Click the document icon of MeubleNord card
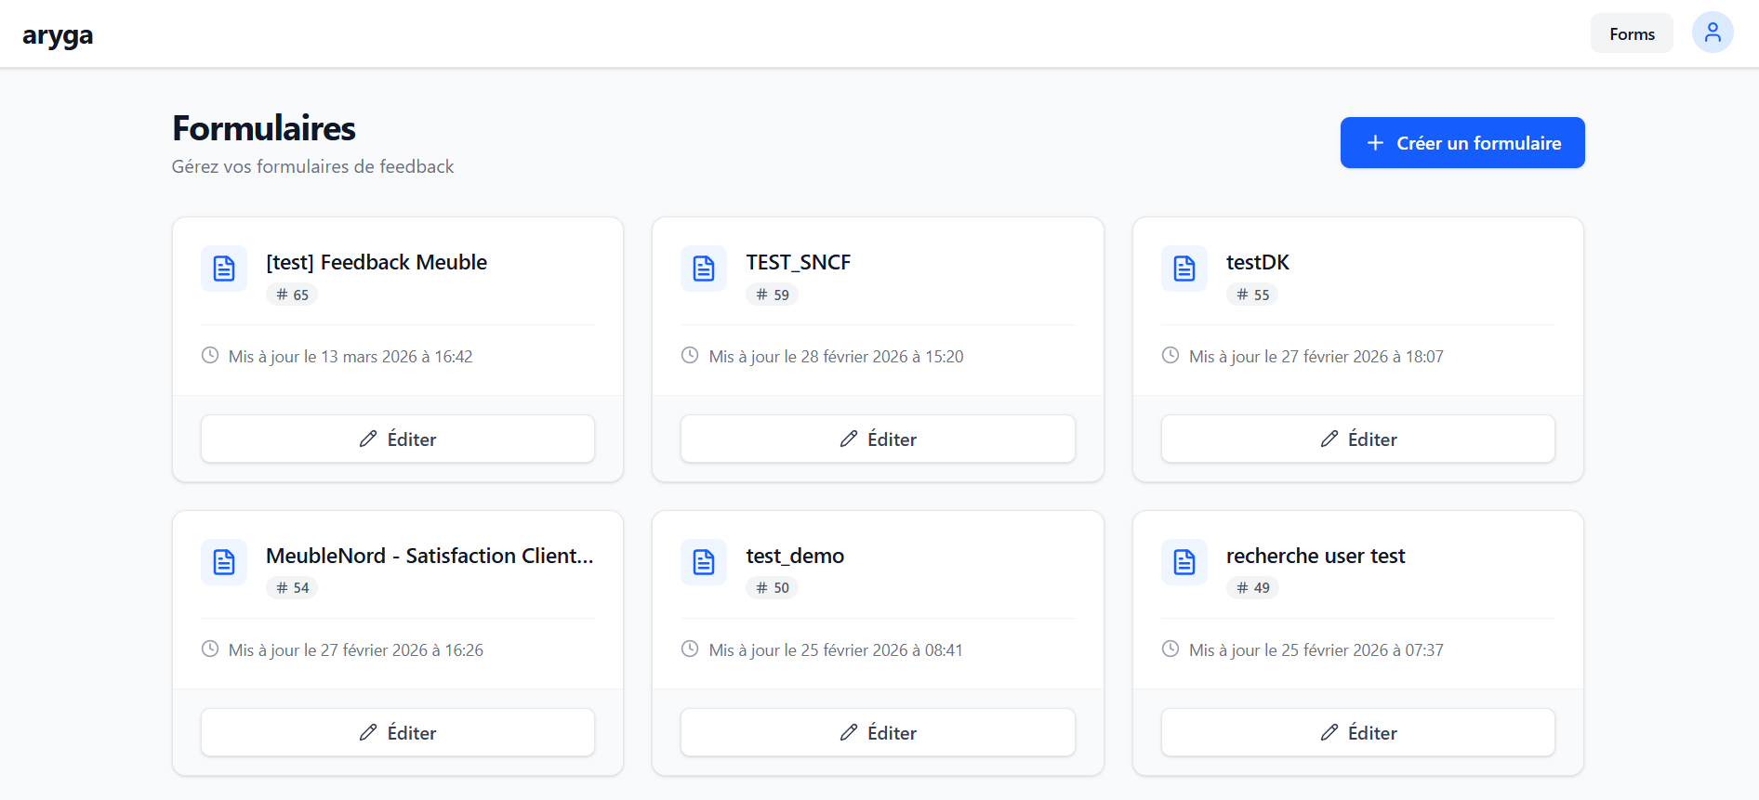 tap(224, 562)
